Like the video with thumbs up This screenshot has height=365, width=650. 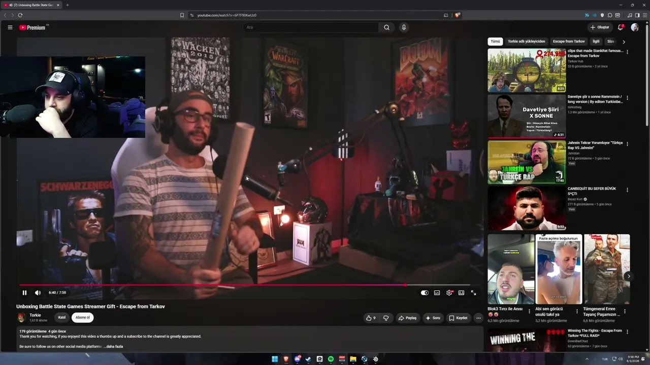(x=371, y=318)
